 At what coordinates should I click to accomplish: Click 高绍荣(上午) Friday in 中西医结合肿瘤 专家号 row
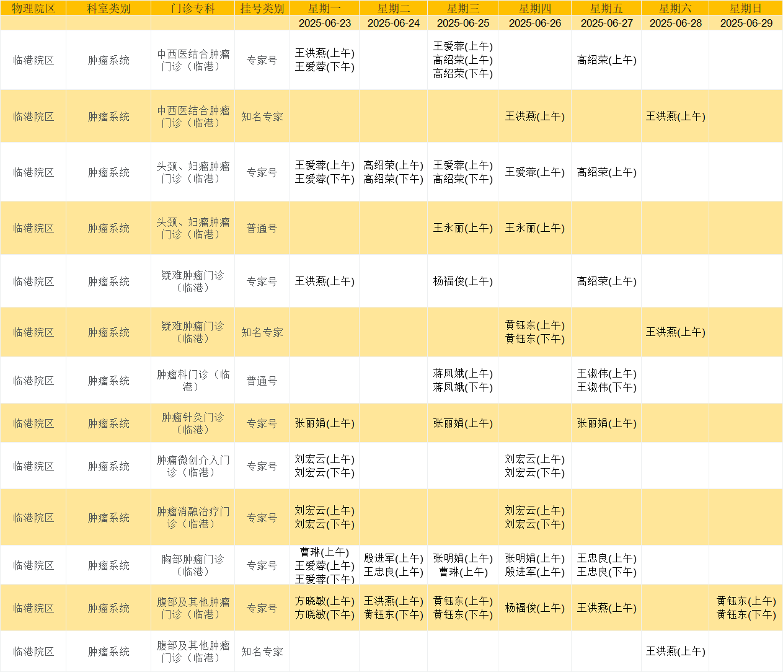click(x=606, y=60)
